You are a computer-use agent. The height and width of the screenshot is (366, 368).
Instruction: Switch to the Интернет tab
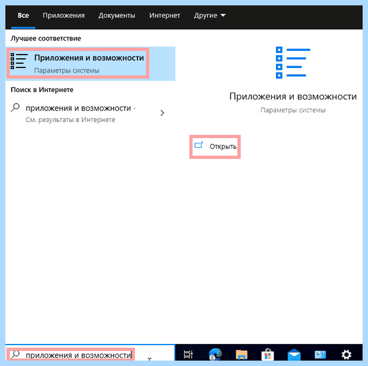(x=164, y=15)
